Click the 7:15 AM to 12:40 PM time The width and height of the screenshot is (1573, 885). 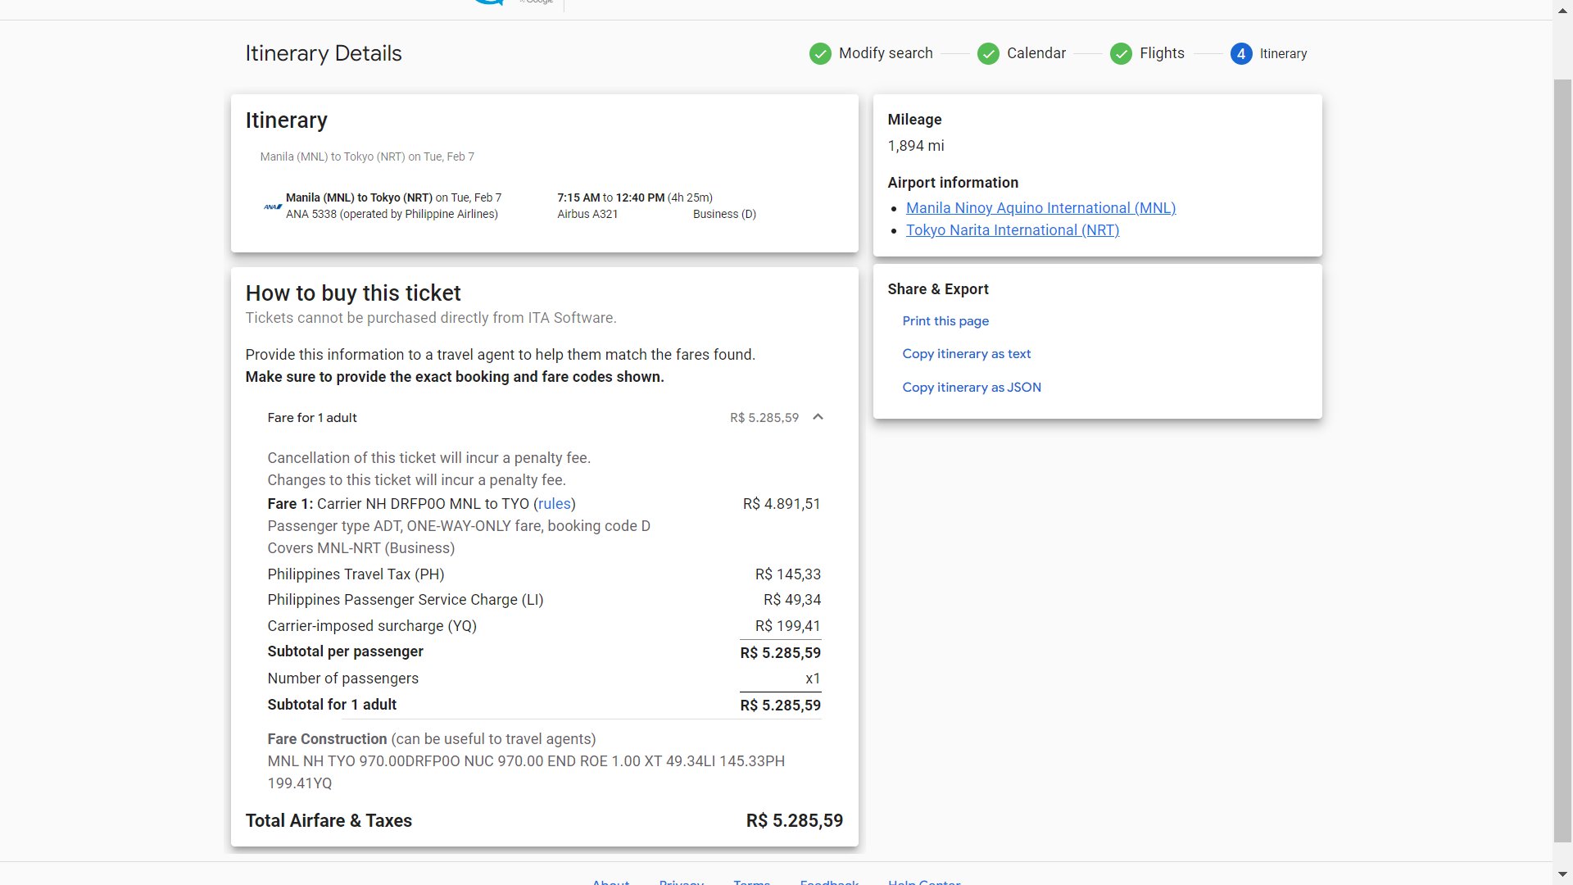pyautogui.click(x=610, y=197)
